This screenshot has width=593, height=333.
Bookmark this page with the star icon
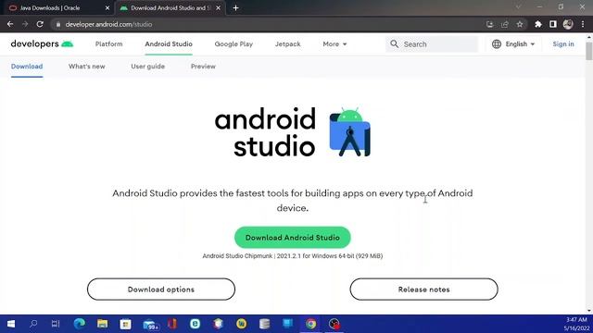[520, 24]
